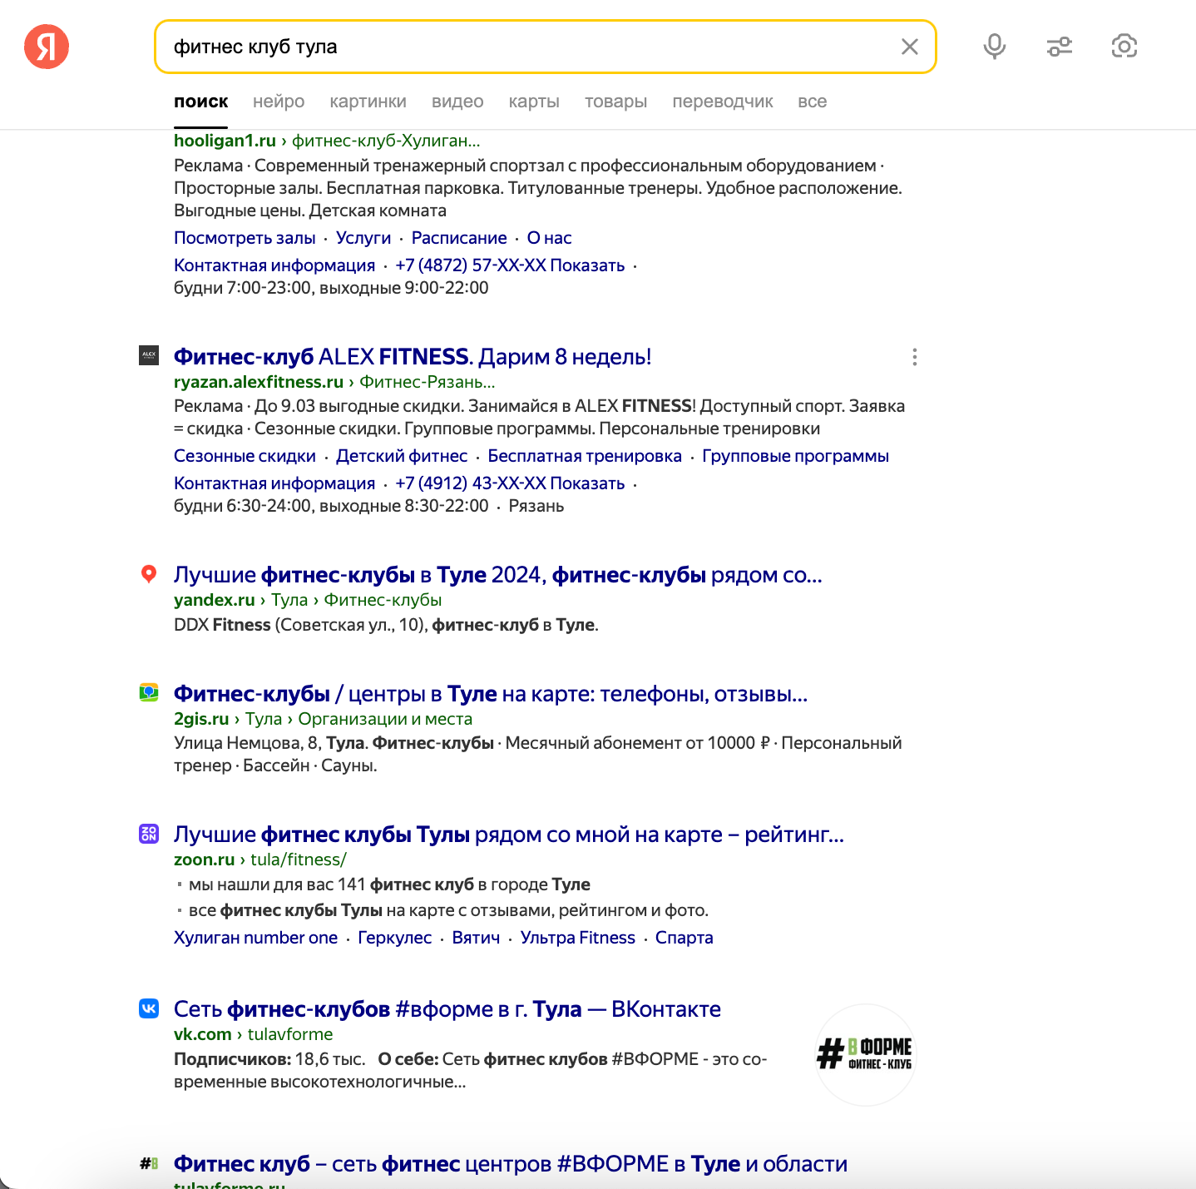Screen dimensions: 1196x1189
Task: Open the 'Фитнес-клубы' breadcrumb under yandex.ru
Action: 383,600
